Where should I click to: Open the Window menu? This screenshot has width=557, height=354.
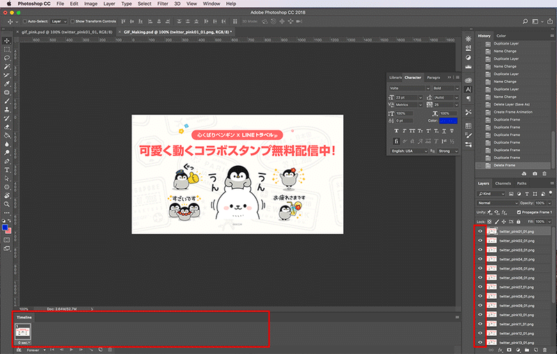(x=212, y=3)
